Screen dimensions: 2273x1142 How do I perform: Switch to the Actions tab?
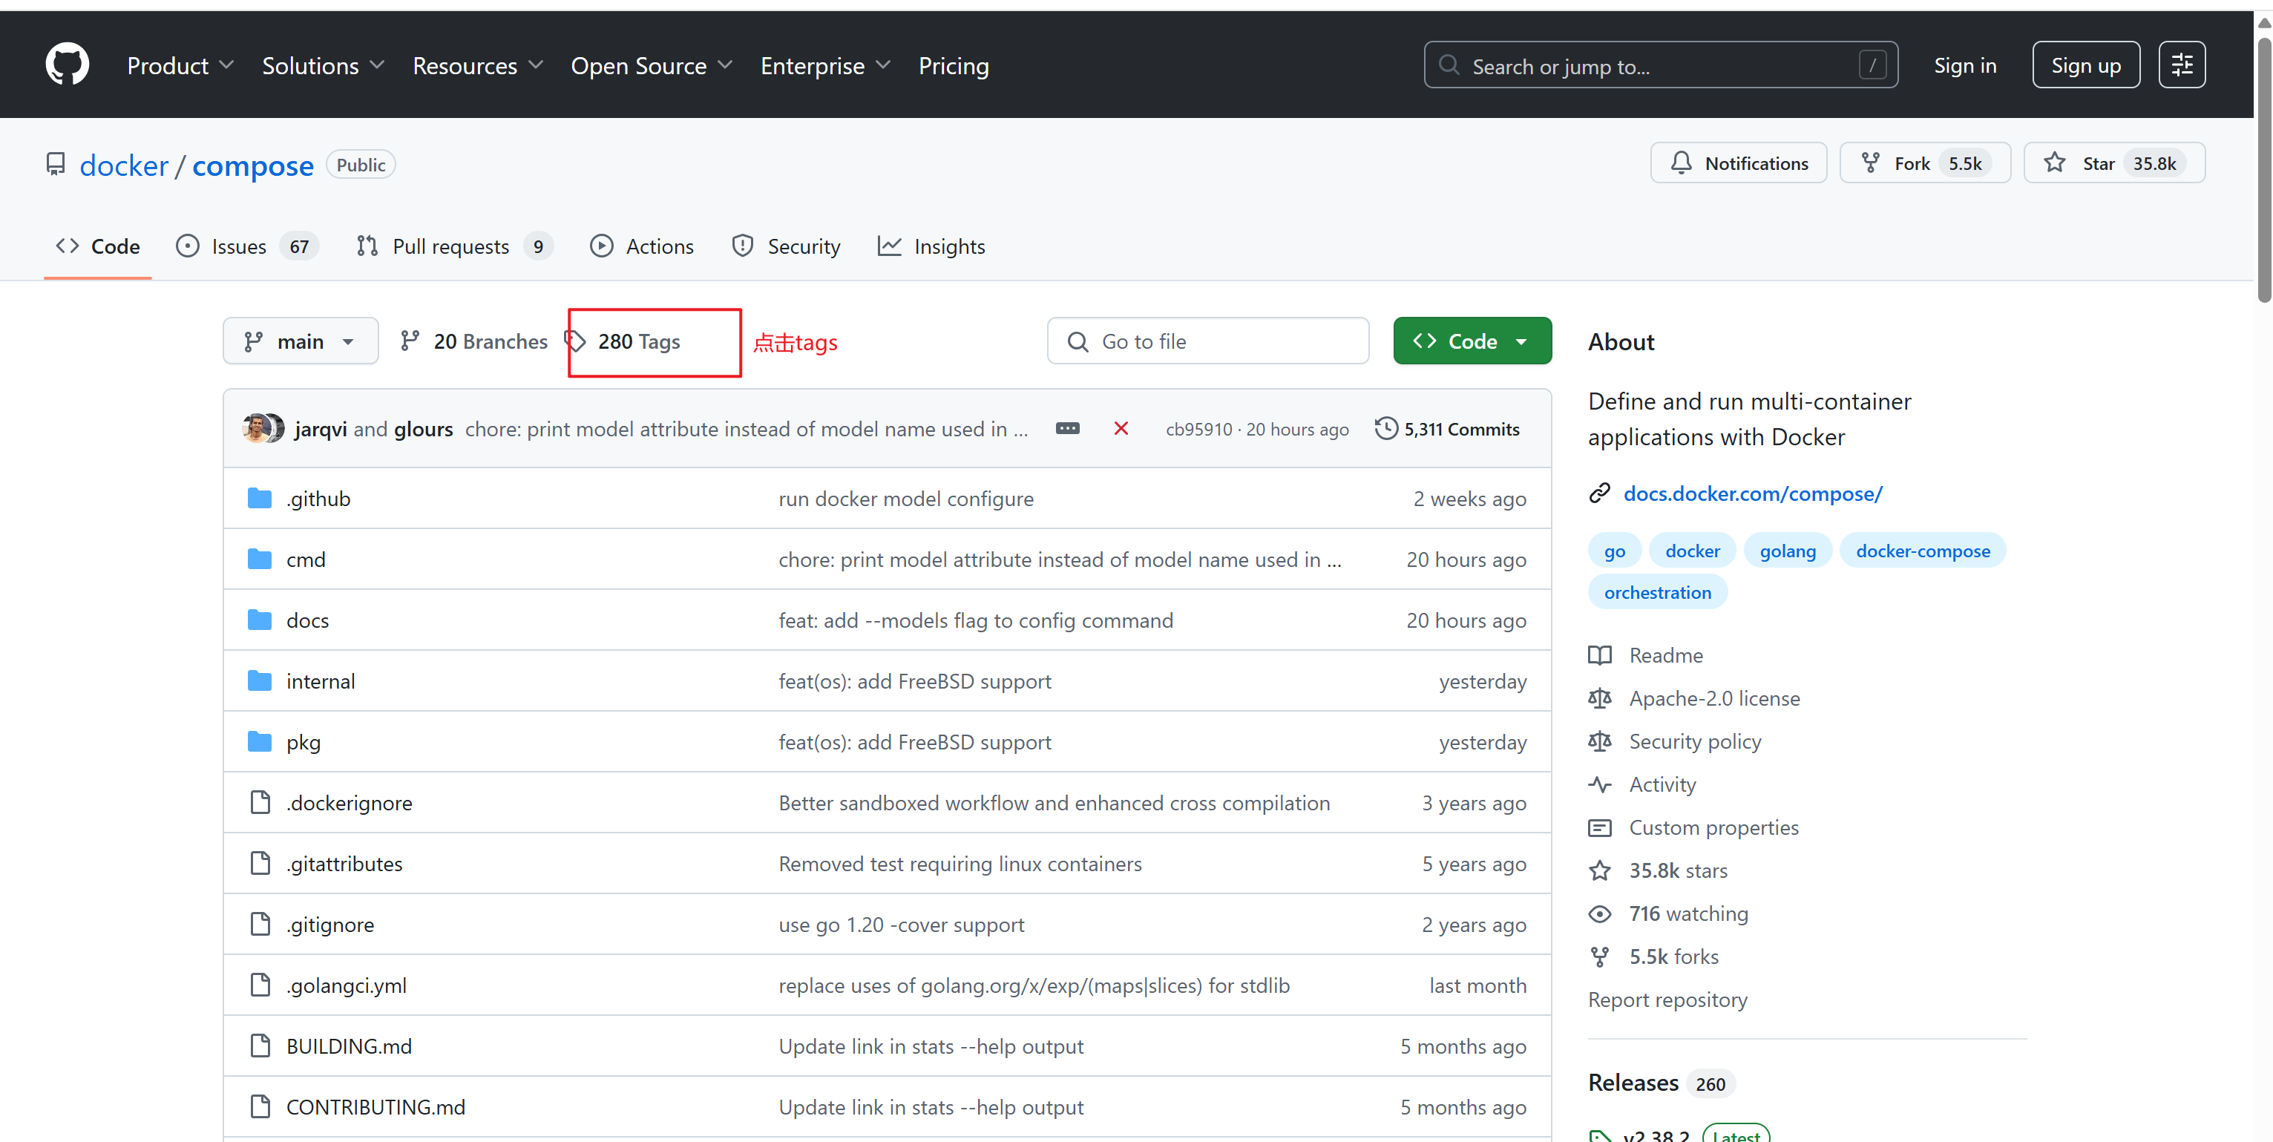(643, 246)
